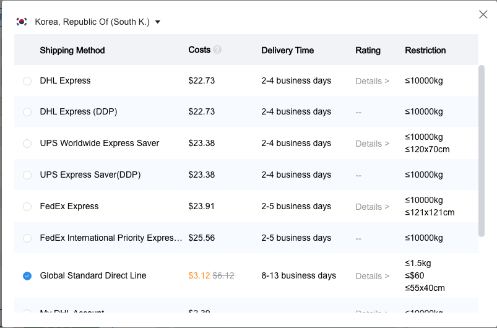This screenshot has width=497, height=328.
Task: Show rating Details for FedEx Express
Action: 372,207
